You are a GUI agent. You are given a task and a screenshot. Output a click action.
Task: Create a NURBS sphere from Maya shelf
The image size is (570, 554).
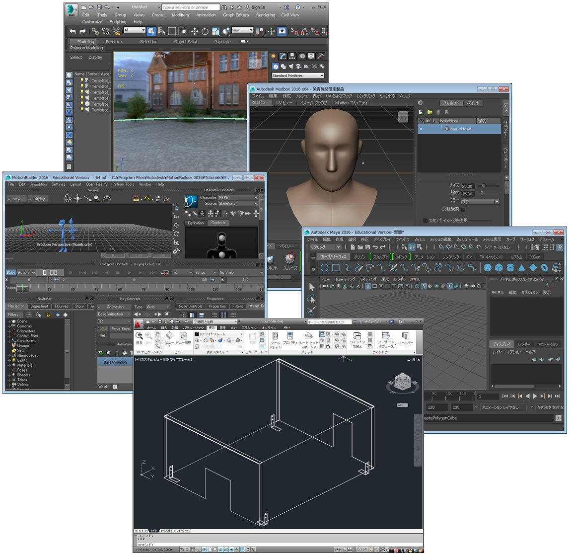pyautogui.click(x=488, y=268)
